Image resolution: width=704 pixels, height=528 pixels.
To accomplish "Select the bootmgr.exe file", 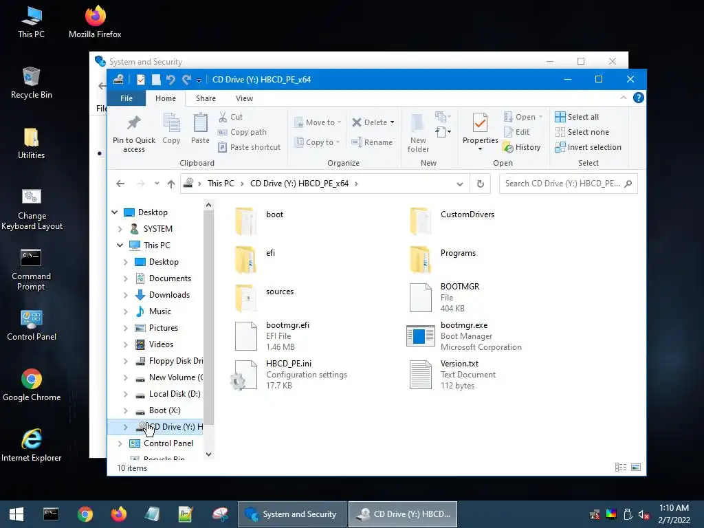I will click(x=464, y=336).
